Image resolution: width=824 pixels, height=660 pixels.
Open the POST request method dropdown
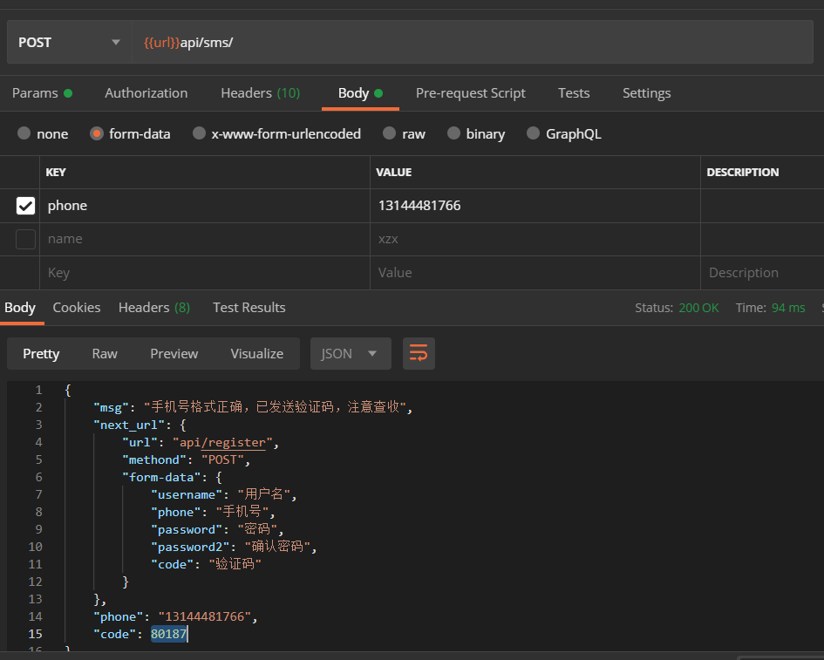pos(68,41)
